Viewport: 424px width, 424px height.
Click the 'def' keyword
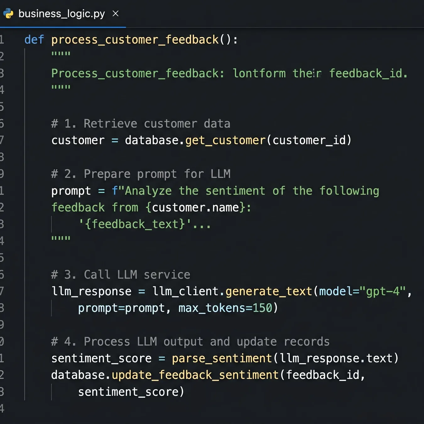coord(34,40)
